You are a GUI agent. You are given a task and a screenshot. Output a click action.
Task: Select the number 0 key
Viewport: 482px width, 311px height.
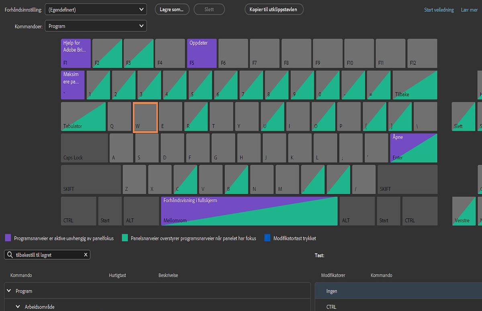point(328,85)
